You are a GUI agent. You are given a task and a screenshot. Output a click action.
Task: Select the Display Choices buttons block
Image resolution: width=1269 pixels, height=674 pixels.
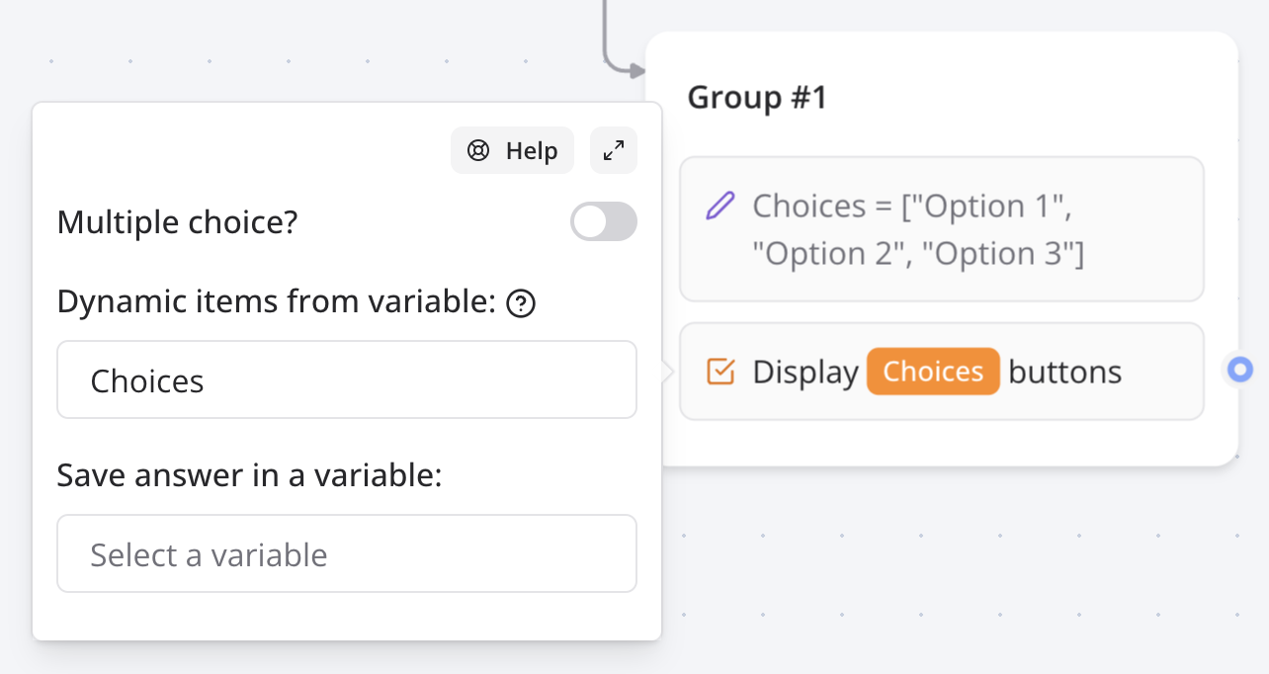tap(939, 371)
